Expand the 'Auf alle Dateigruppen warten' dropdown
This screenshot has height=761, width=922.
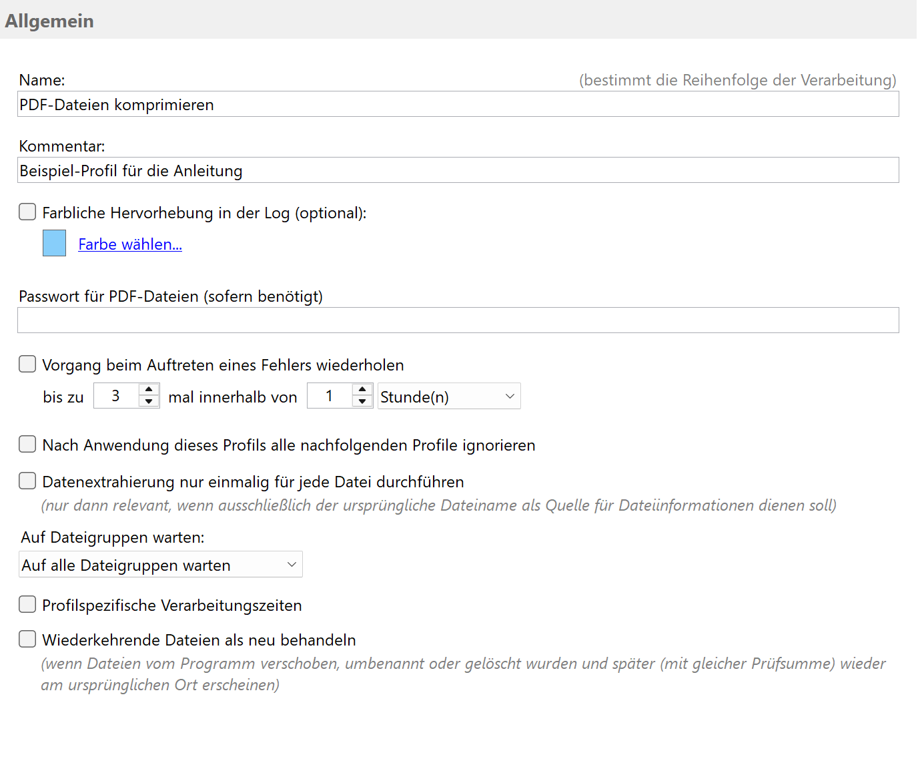click(x=160, y=565)
